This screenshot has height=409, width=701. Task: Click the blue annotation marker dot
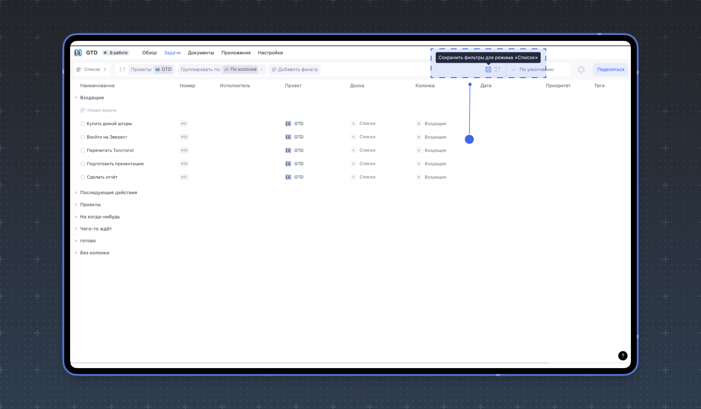469,139
